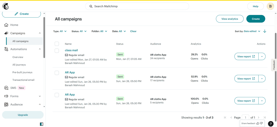Screen dimensions: 277x127
Task: Click the search magnifier icon
Action: coord(91,6)
